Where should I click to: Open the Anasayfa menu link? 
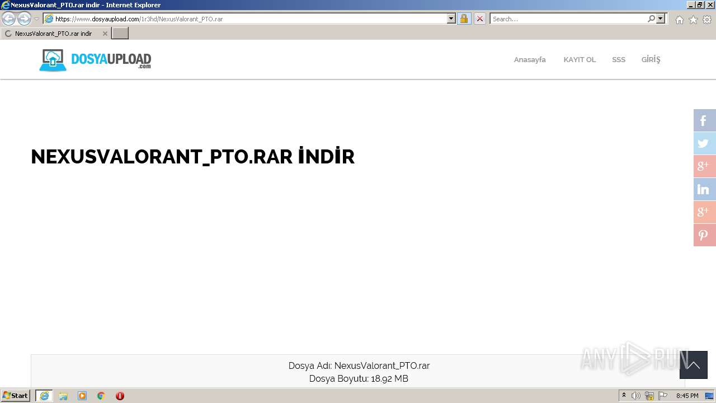click(x=530, y=59)
